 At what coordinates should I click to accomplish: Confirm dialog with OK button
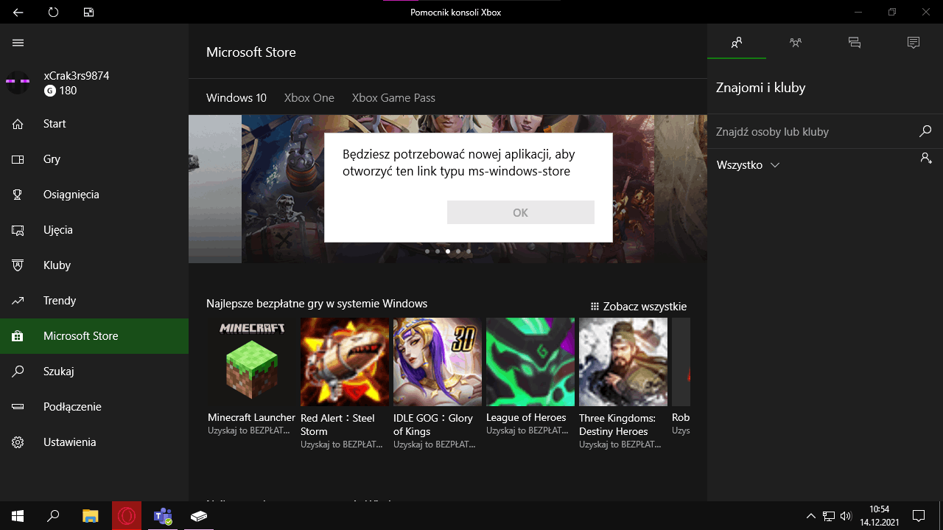click(x=521, y=212)
